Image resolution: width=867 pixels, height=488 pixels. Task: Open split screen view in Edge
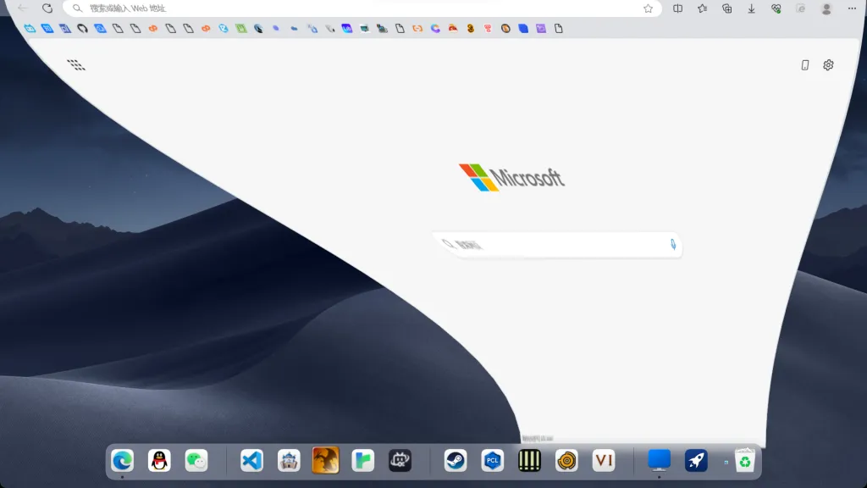coord(678,8)
